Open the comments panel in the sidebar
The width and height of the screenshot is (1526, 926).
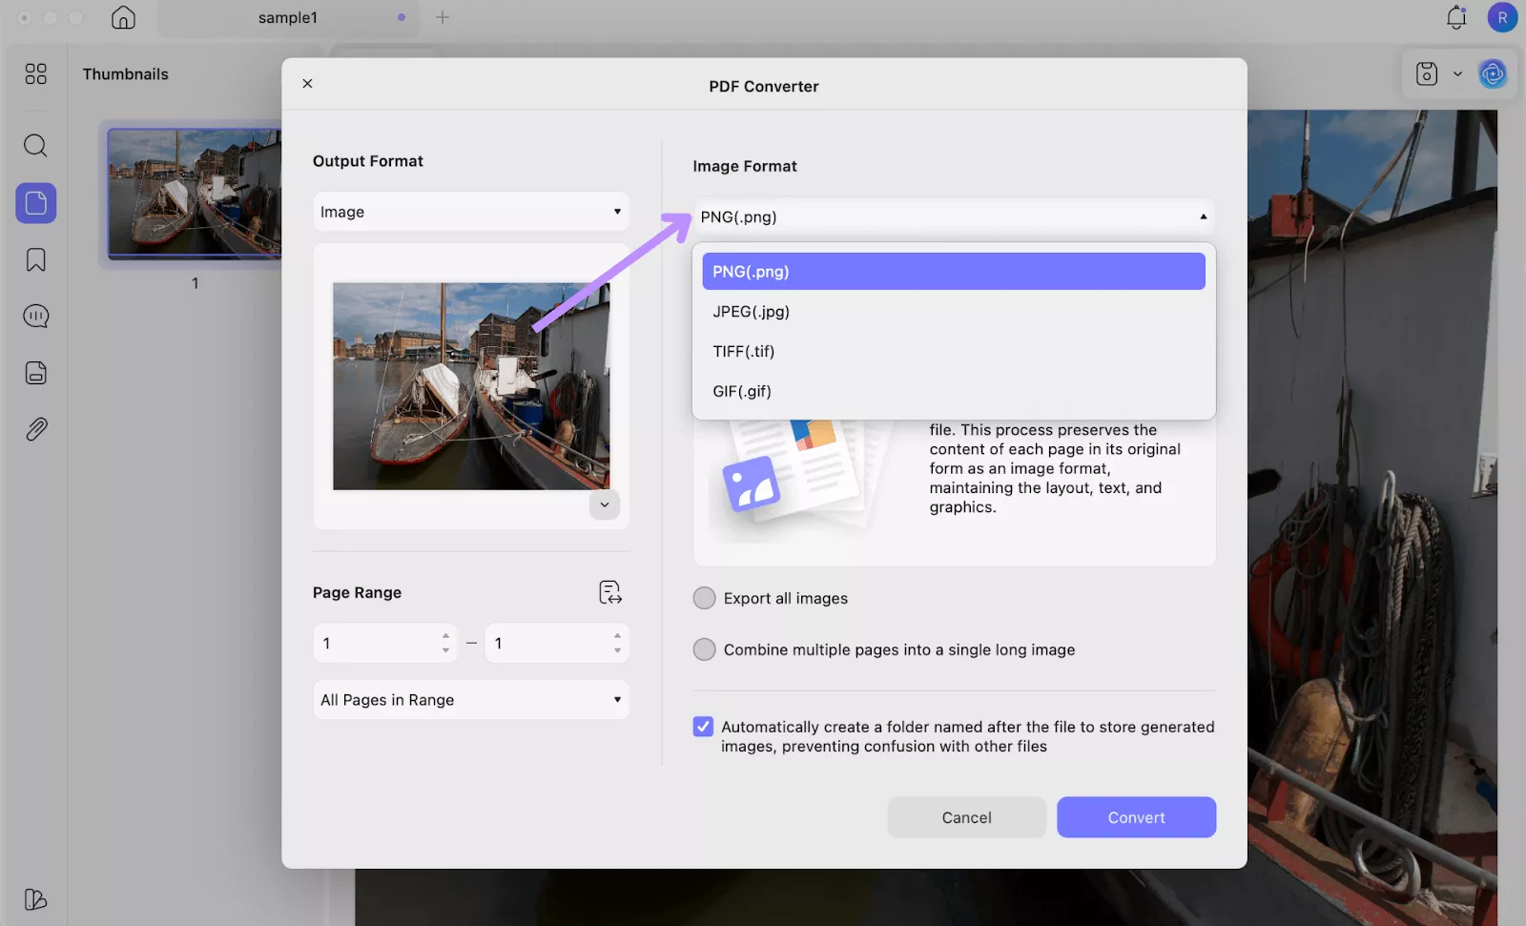35,316
